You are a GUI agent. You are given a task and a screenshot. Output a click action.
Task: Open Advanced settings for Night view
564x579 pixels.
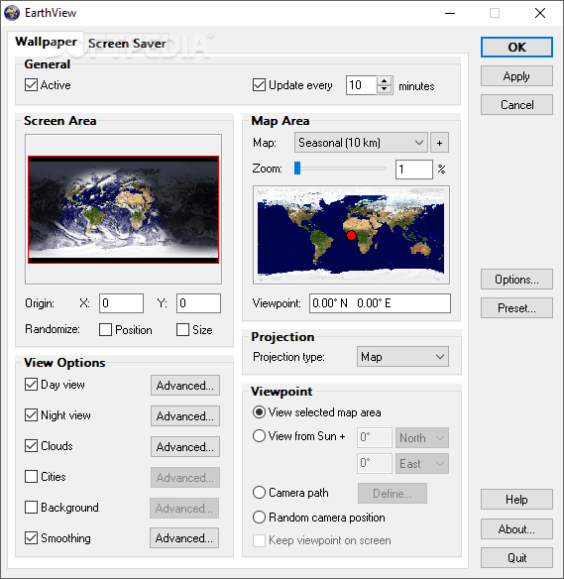[x=185, y=416]
